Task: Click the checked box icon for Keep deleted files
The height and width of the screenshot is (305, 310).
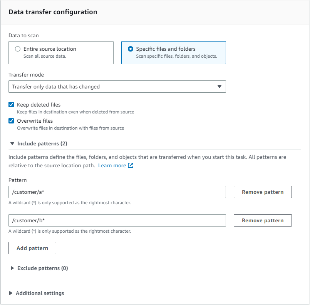Action: [11, 104]
